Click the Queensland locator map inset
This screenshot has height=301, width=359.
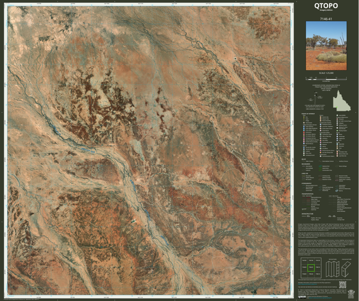342,100
